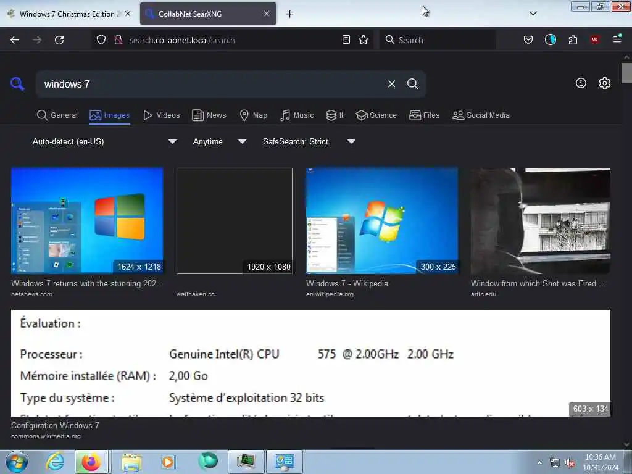Click the SearXNG logo magnifier
The height and width of the screenshot is (474, 632).
[17, 84]
